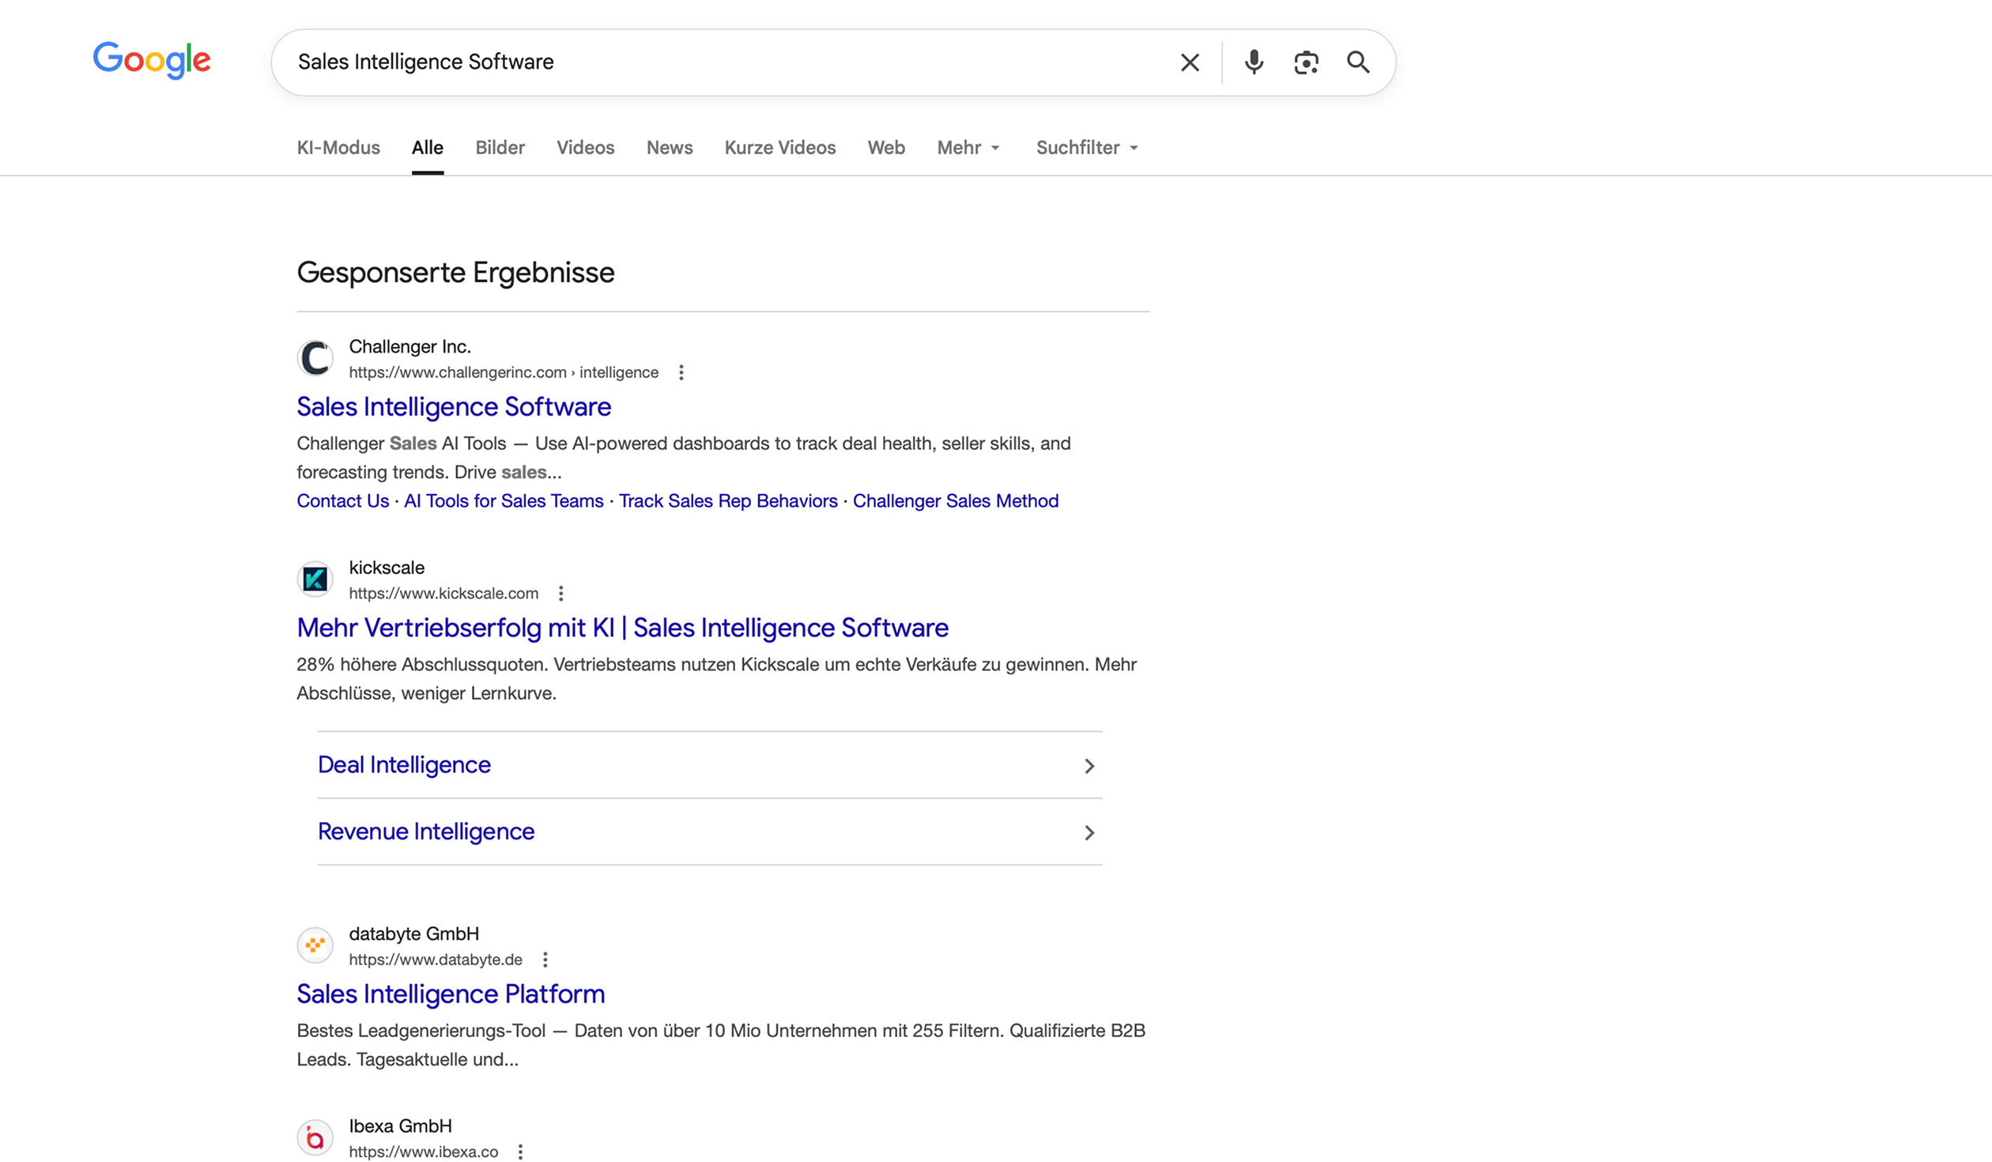
Task: Switch to the Bilder tab
Action: (x=500, y=148)
